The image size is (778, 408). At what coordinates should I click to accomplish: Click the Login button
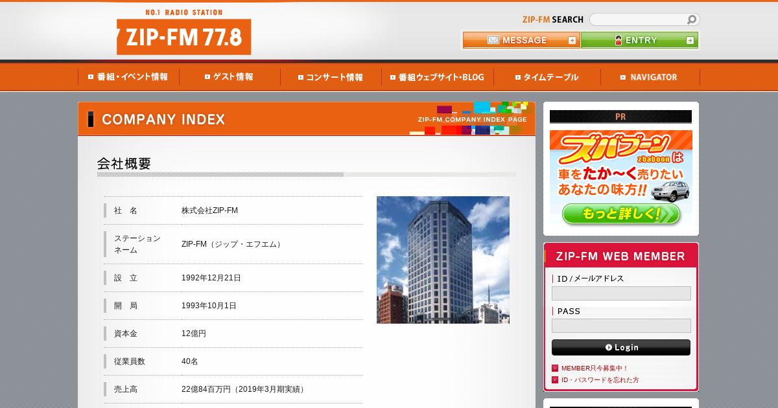621,348
